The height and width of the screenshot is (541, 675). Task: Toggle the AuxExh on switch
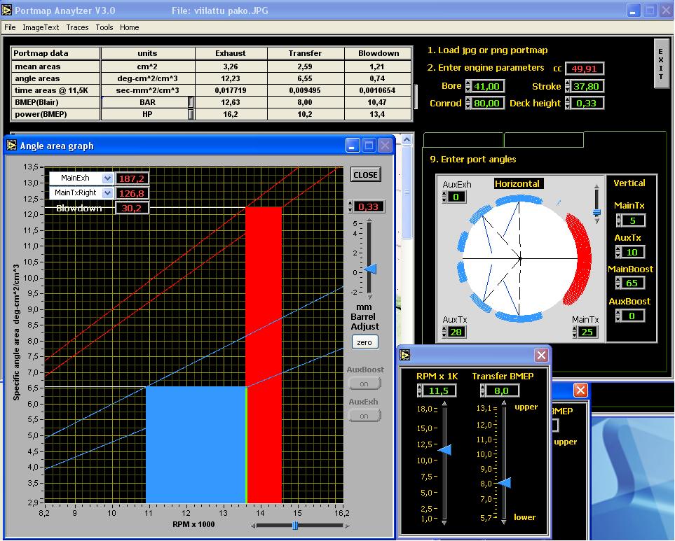coord(364,416)
